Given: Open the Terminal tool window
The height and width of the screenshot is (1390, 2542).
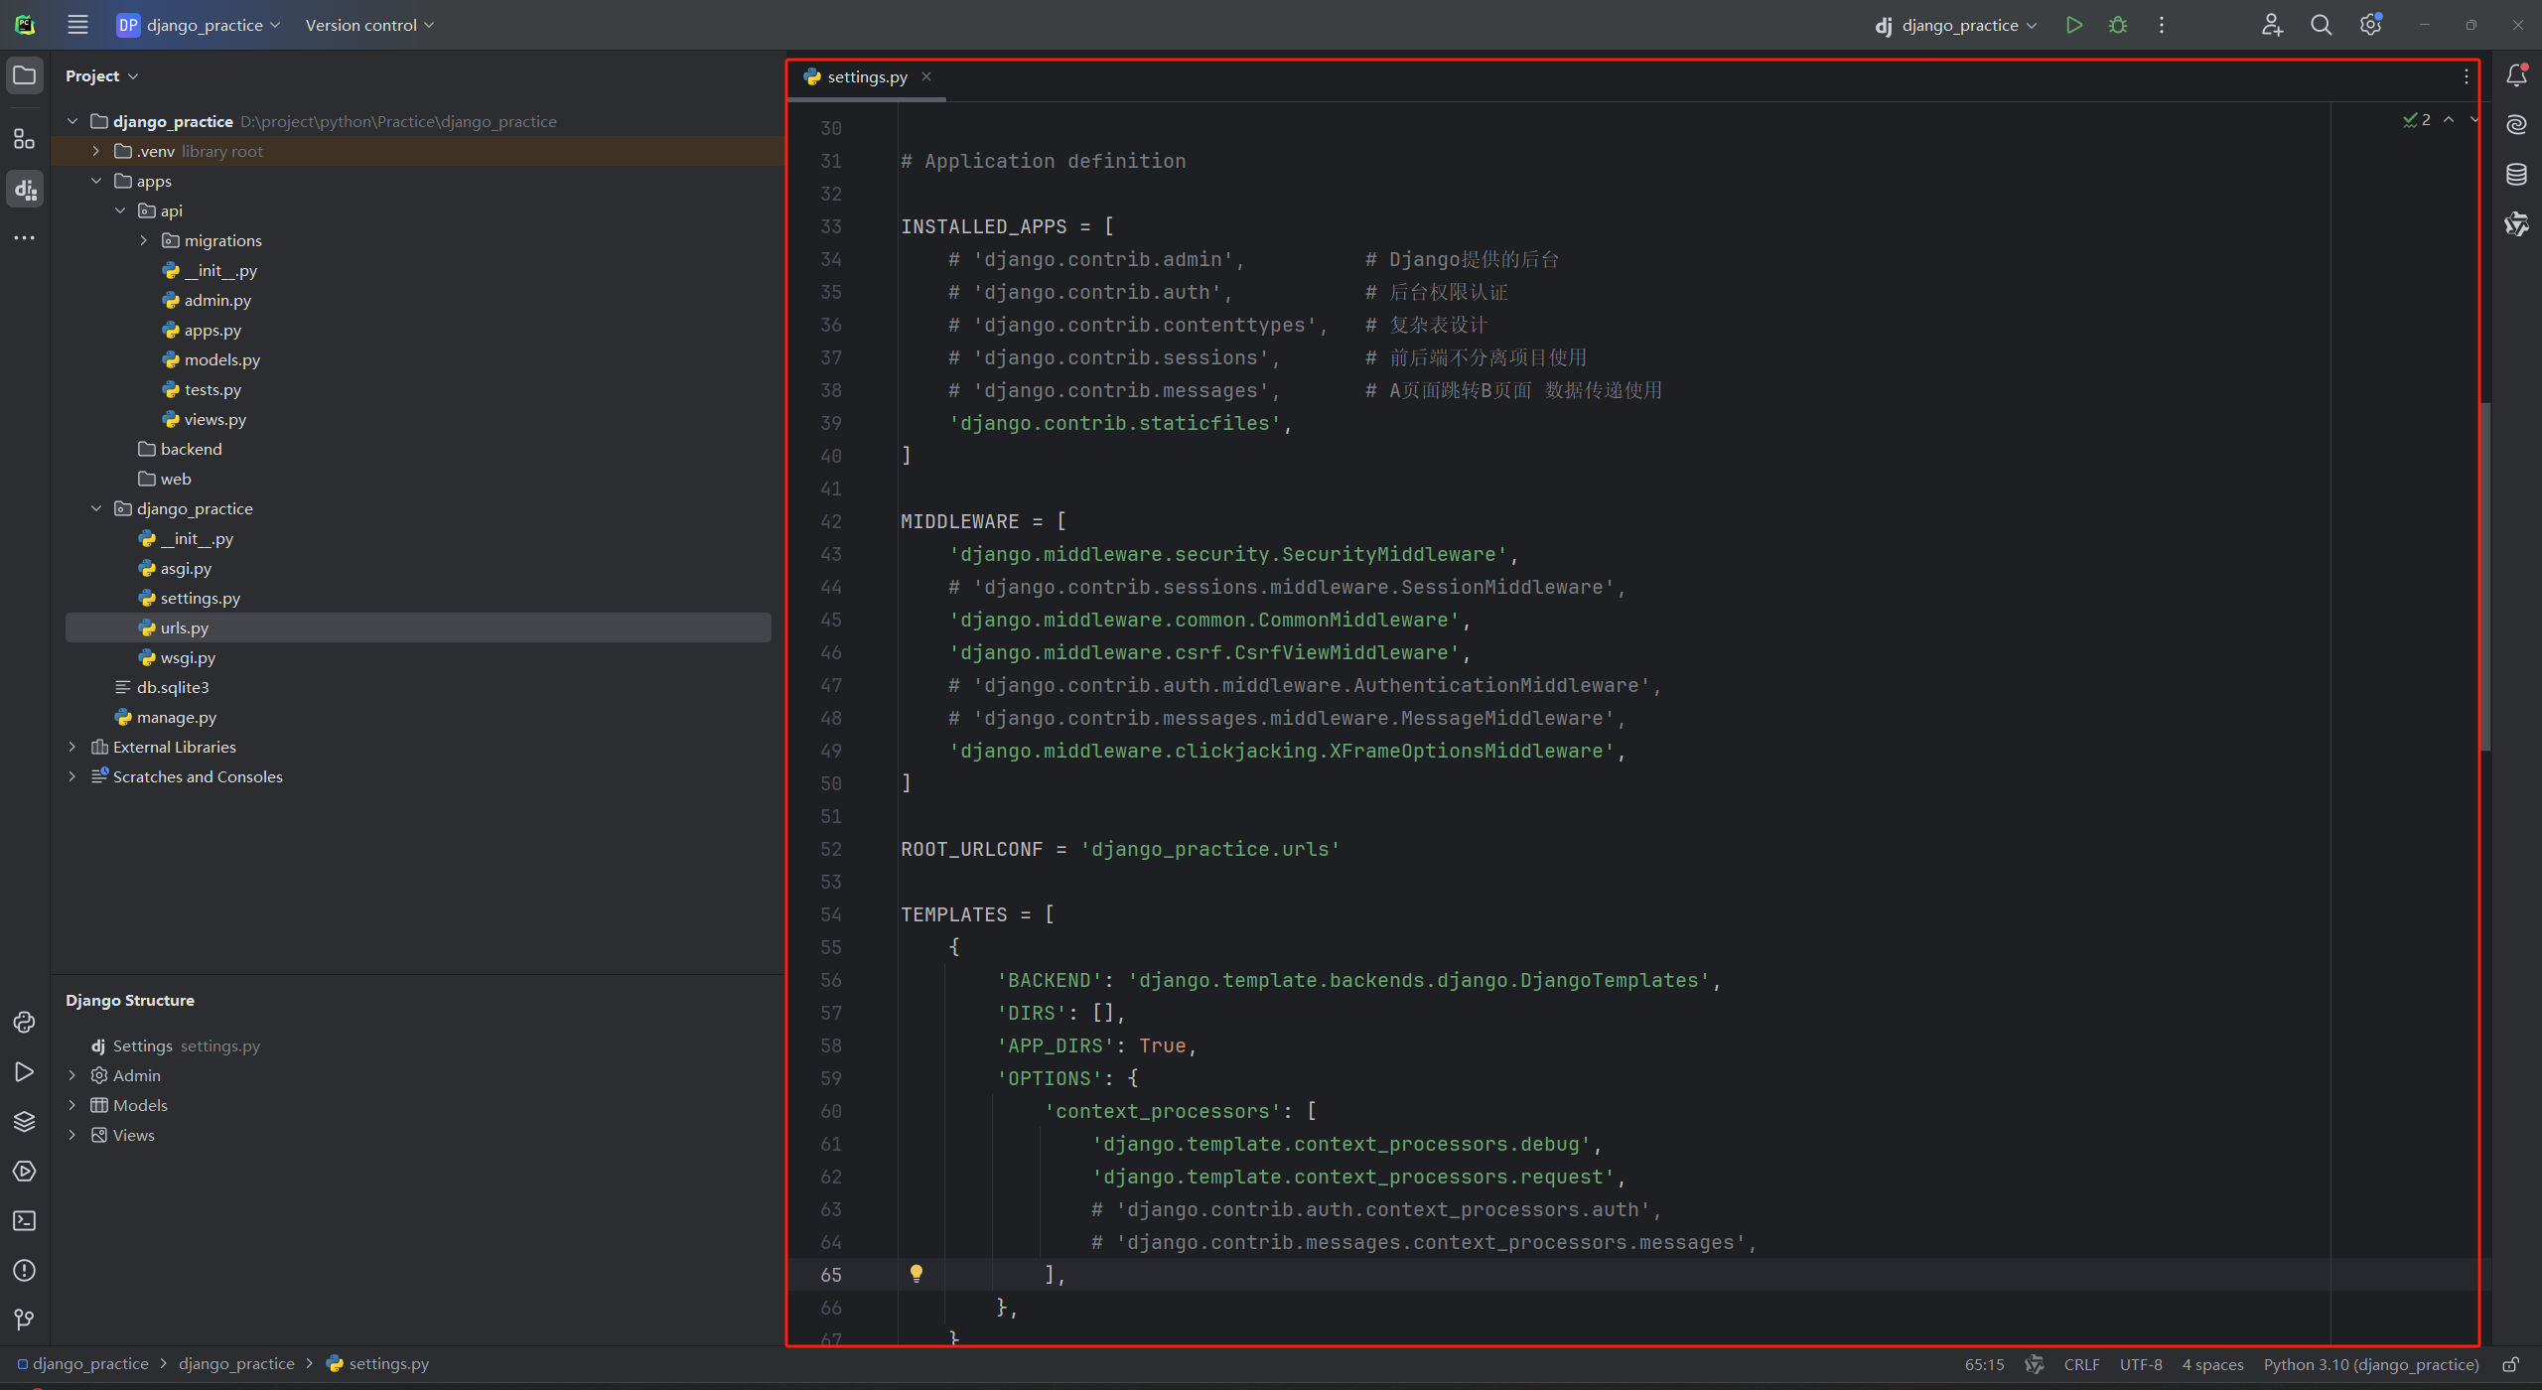Looking at the screenshot, I should point(24,1221).
